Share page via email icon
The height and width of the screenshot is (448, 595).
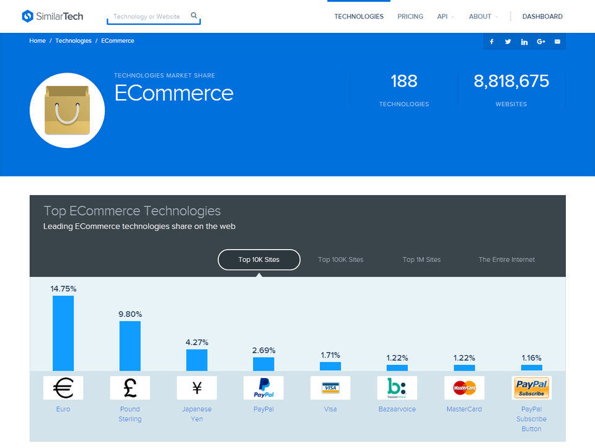[557, 42]
